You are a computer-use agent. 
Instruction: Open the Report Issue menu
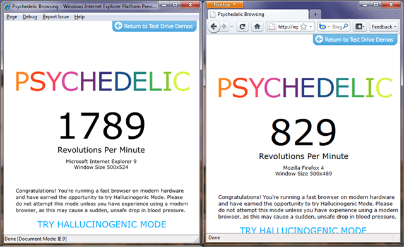coord(56,17)
